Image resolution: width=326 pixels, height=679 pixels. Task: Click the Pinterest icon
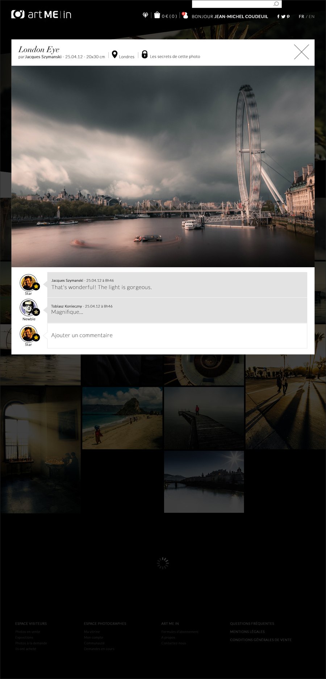(288, 17)
